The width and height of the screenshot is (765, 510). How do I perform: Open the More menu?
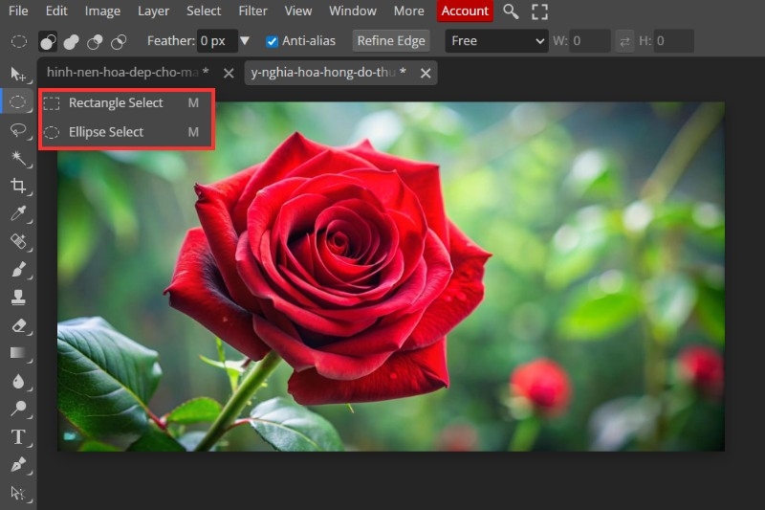pyautogui.click(x=409, y=11)
